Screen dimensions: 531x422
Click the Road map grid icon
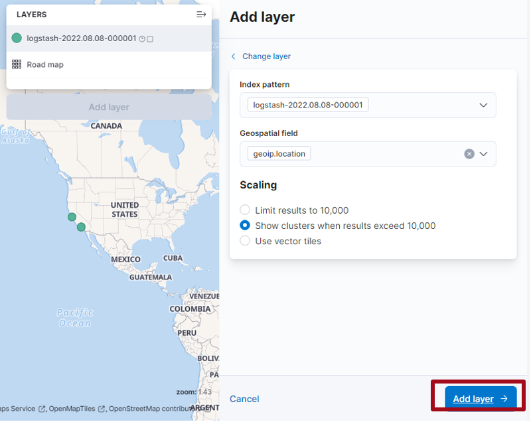point(17,64)
